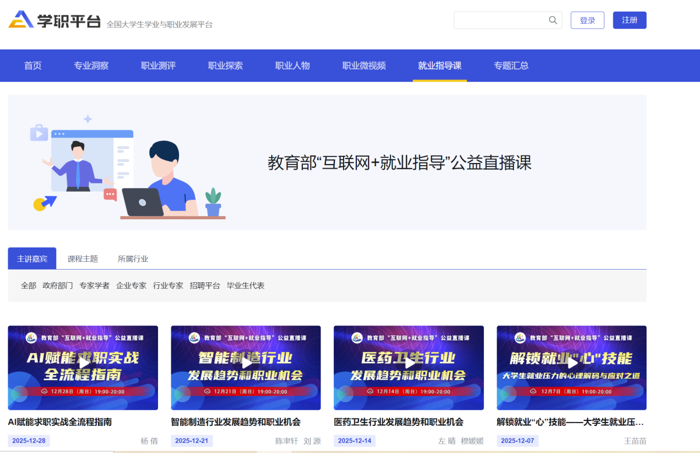Play the AI赋能求职实战 video
The height and width of the screenshot is (453, 700).
point(83,363)
